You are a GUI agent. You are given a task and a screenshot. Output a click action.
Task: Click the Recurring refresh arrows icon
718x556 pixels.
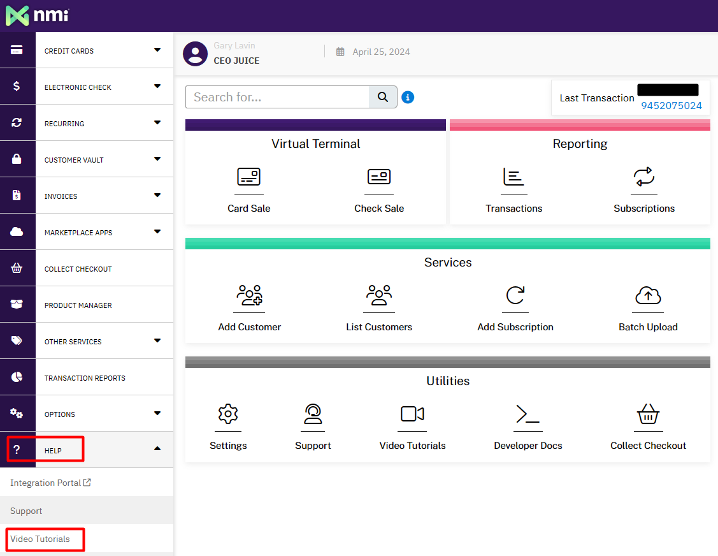point(17,122)
